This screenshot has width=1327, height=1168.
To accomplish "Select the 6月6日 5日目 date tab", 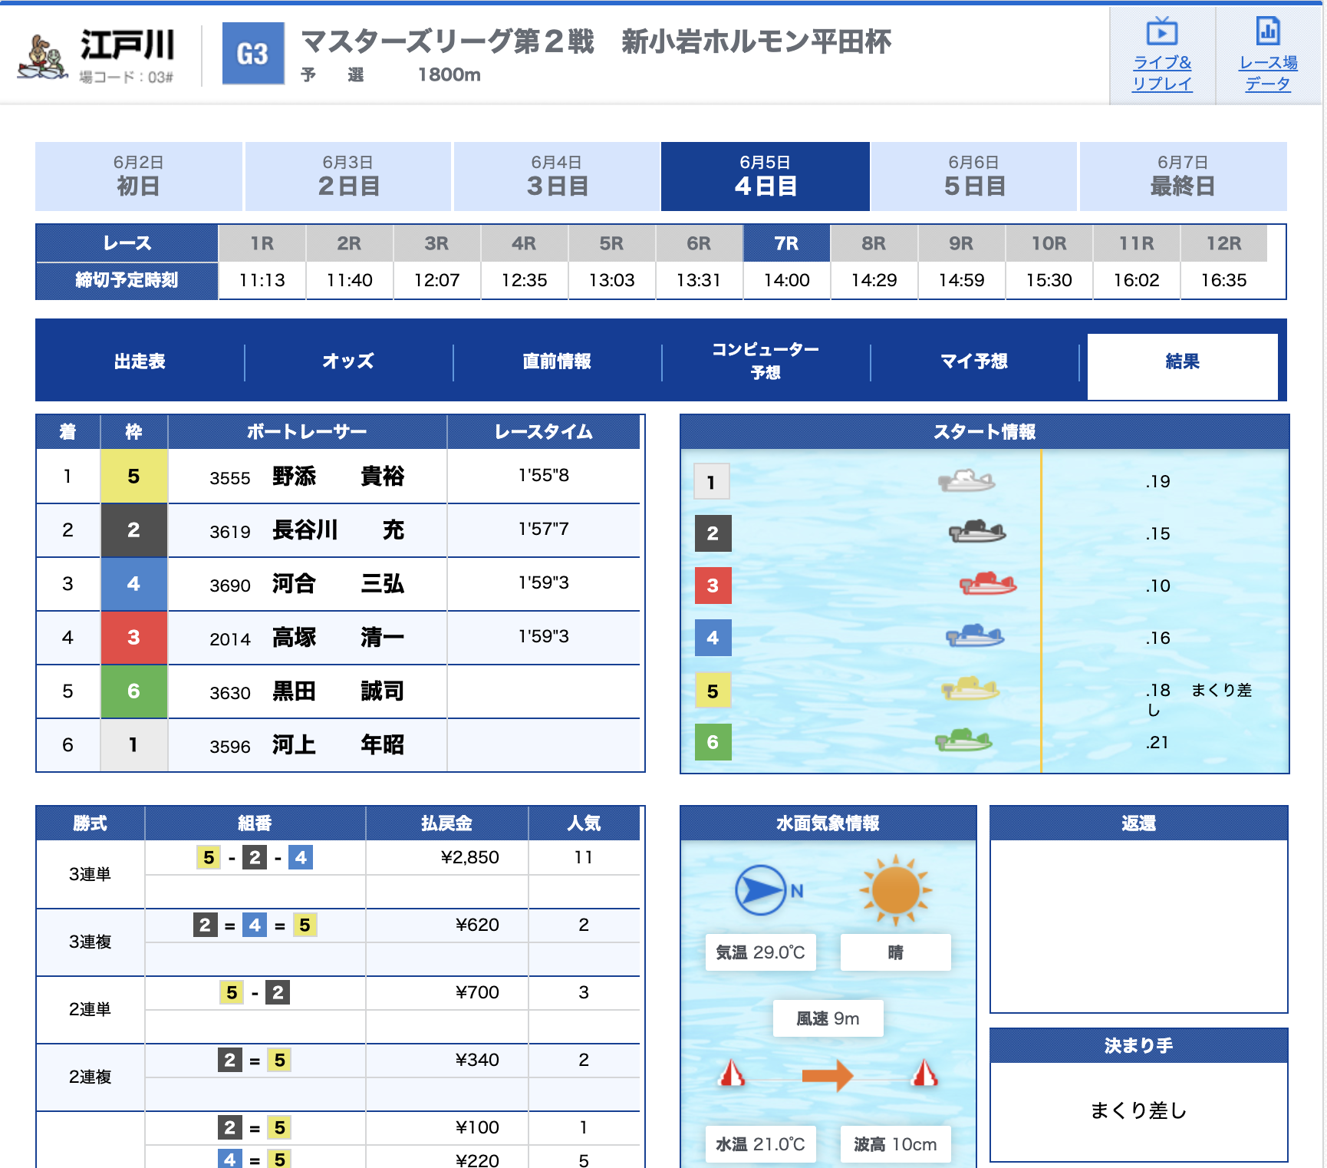I will click(x=974, y=176).
